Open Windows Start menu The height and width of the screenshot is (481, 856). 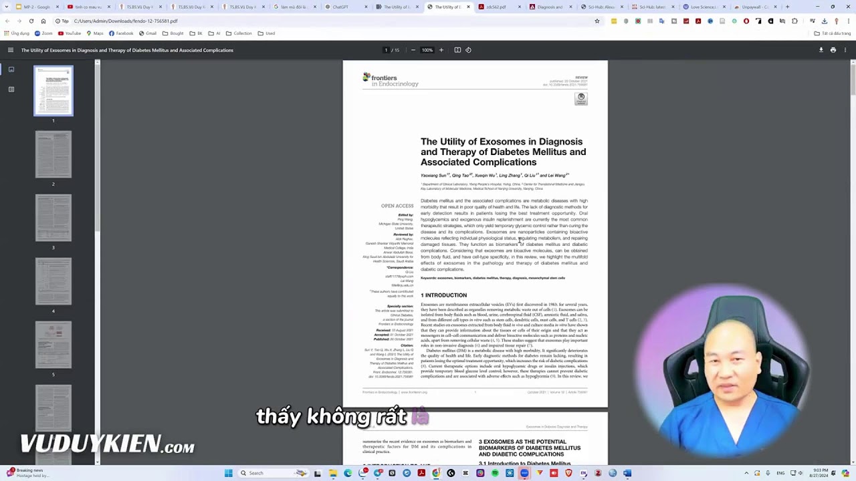(x=228, y=473)
